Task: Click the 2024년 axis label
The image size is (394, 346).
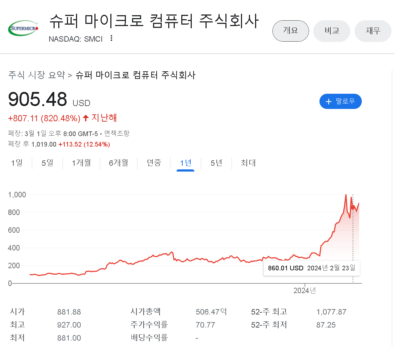Action: click(305, 291)
